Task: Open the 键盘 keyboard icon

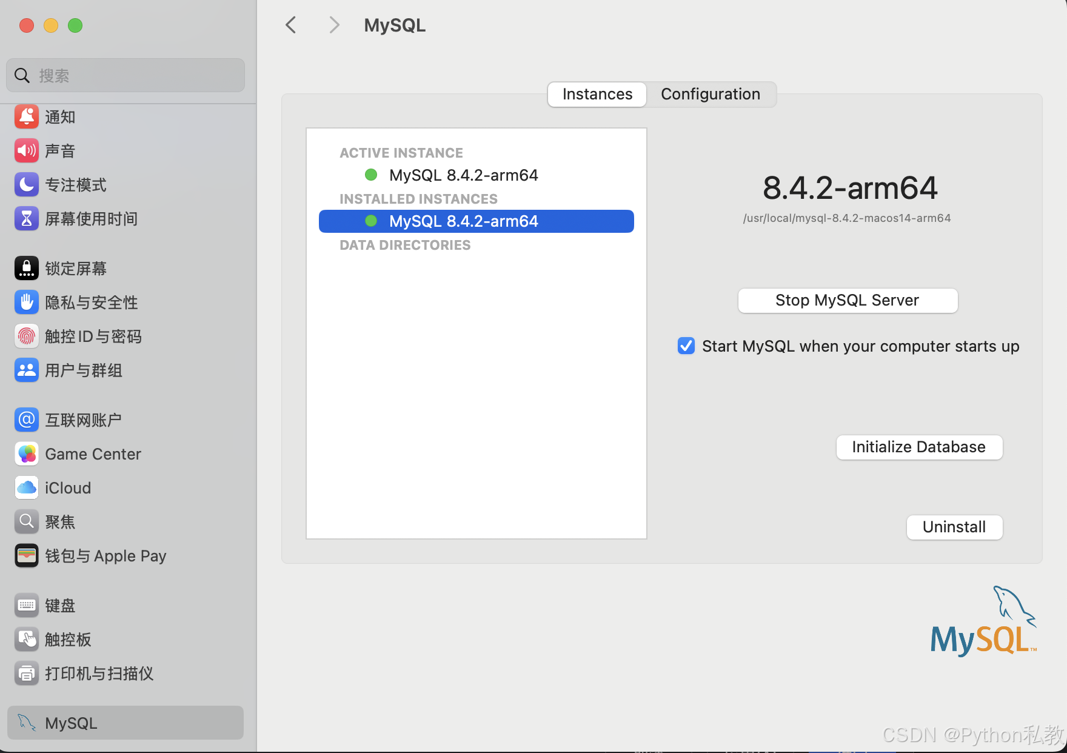Action: pos(27,606)
